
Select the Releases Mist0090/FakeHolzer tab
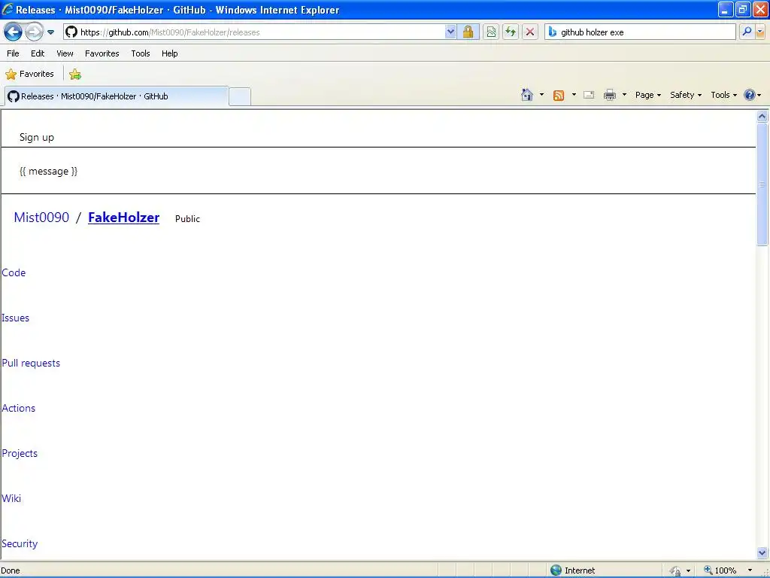pos(117,96)
